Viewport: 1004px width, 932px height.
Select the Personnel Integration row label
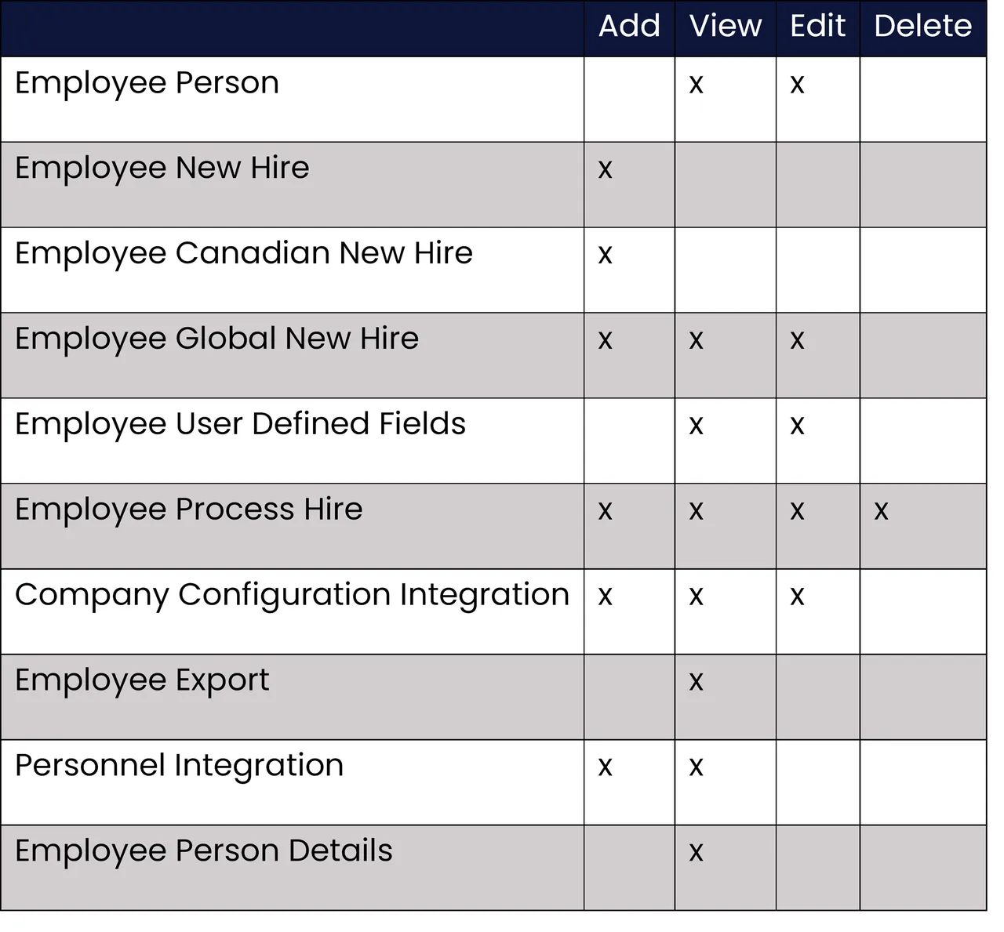[179, 766]
